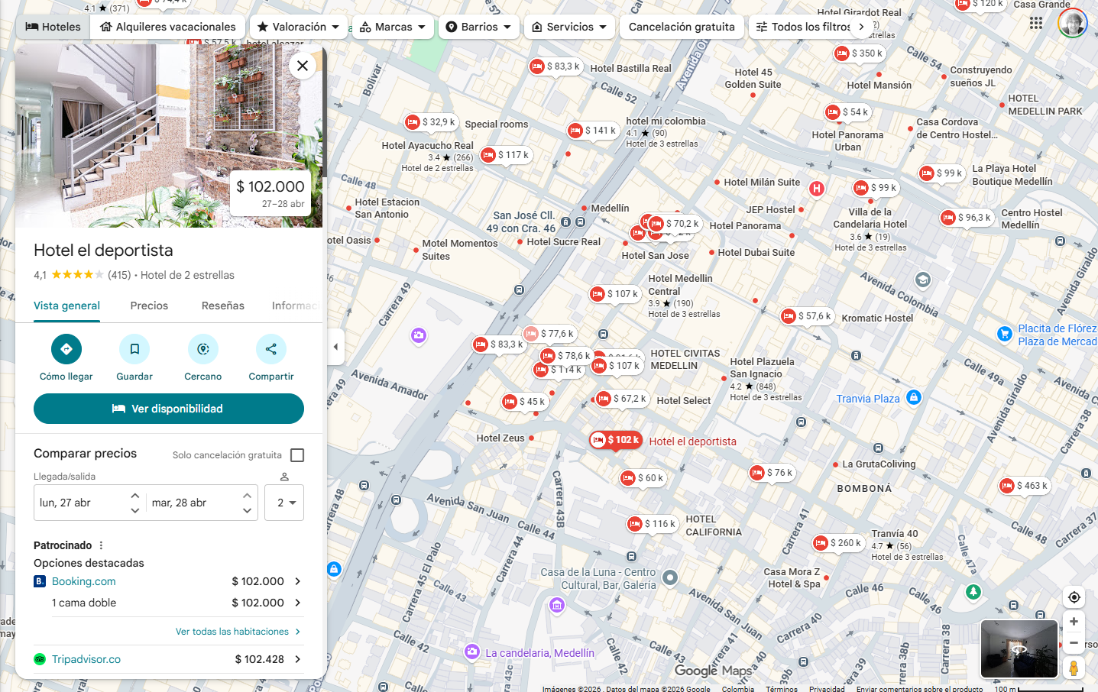The image size is (1098, 692).
Task: Click the Ver disponibilidad button
Action: coord(168,409)
